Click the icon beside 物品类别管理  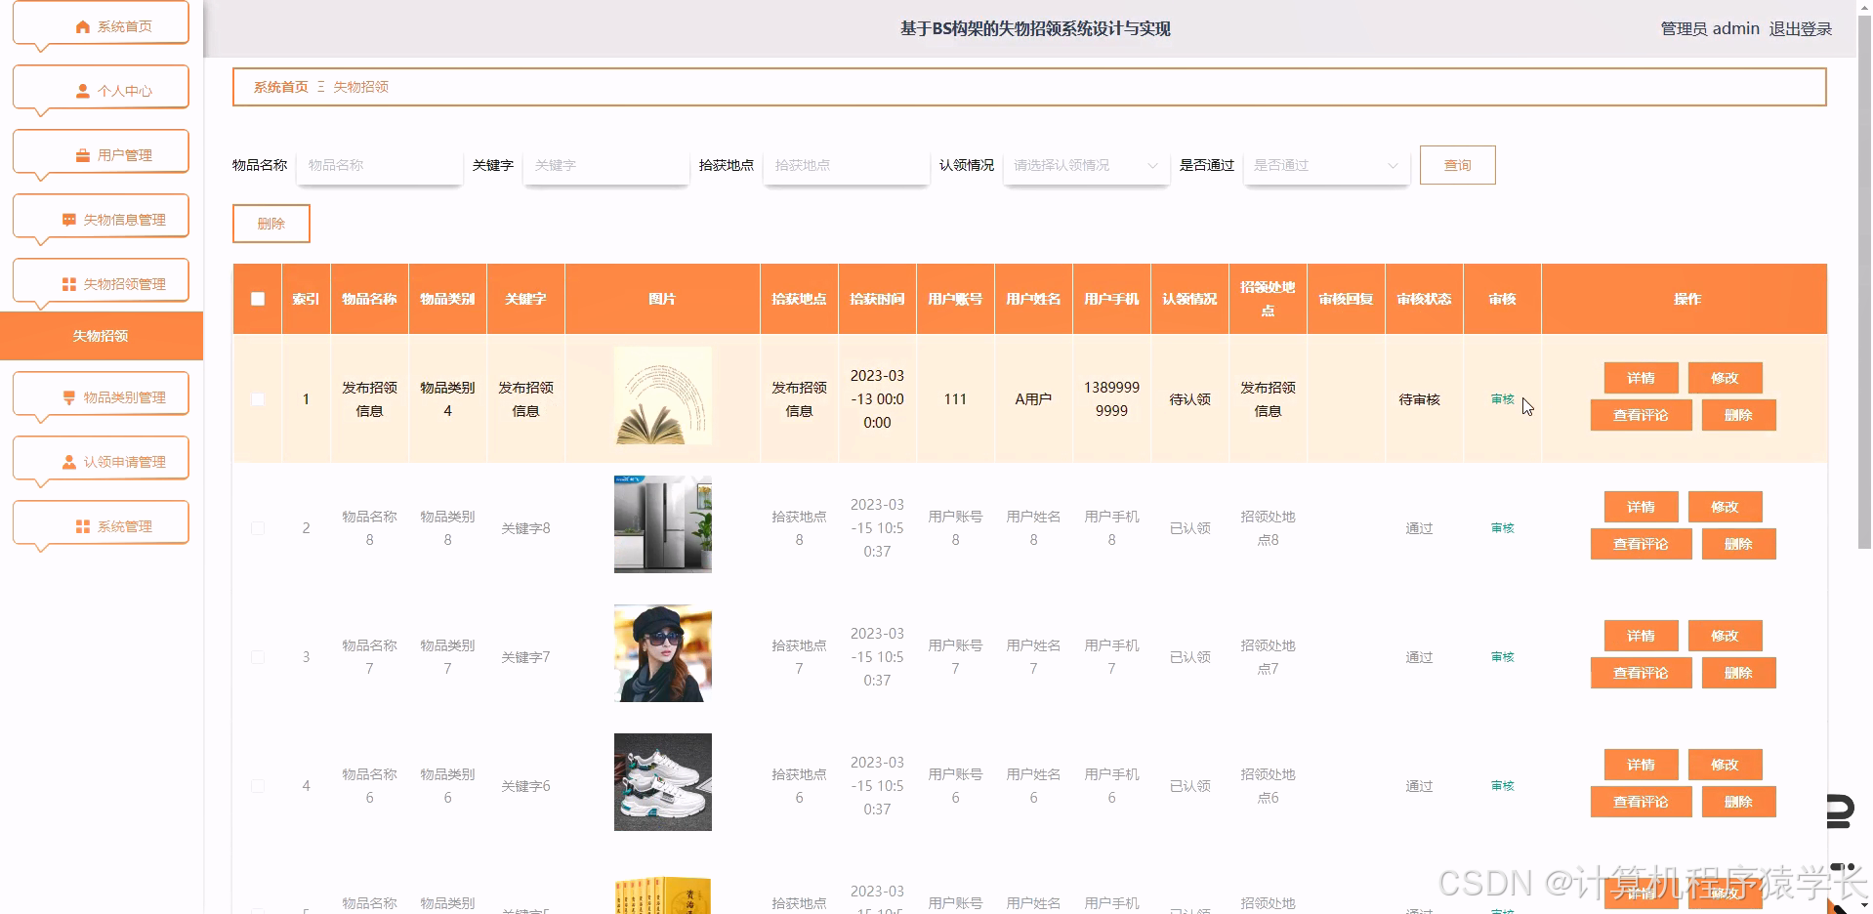click(x=69, y=398)
